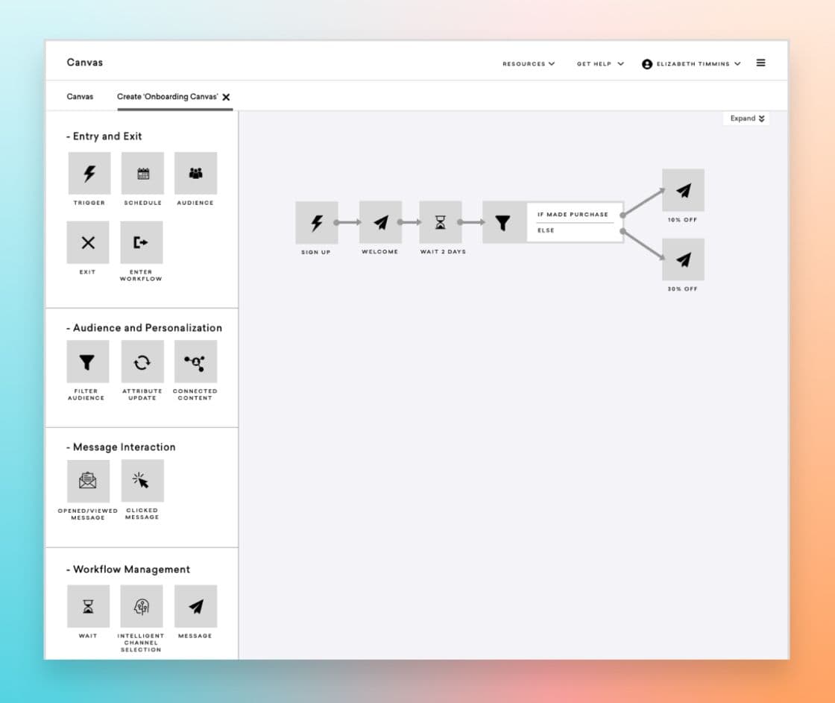Select the Filter Audience funnel block
Screen dimensions: 835x703
(x=88, y=362)
